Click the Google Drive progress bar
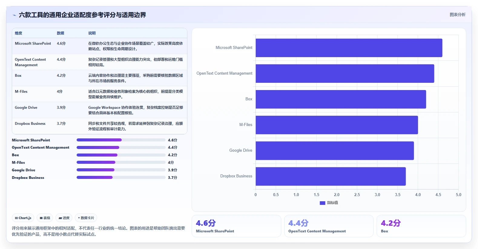Viewport: 478px width, 249px height. coord(121,170)
